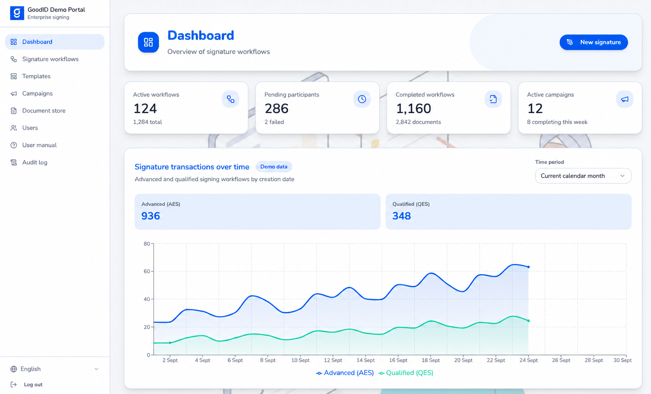Click the large Dashboard header icon
The height and width of the screenshot is (394, 651).
148,42
